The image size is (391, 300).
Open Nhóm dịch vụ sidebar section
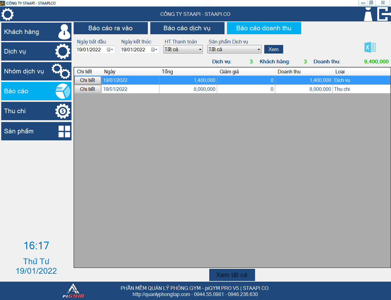[x=36, y=71]
